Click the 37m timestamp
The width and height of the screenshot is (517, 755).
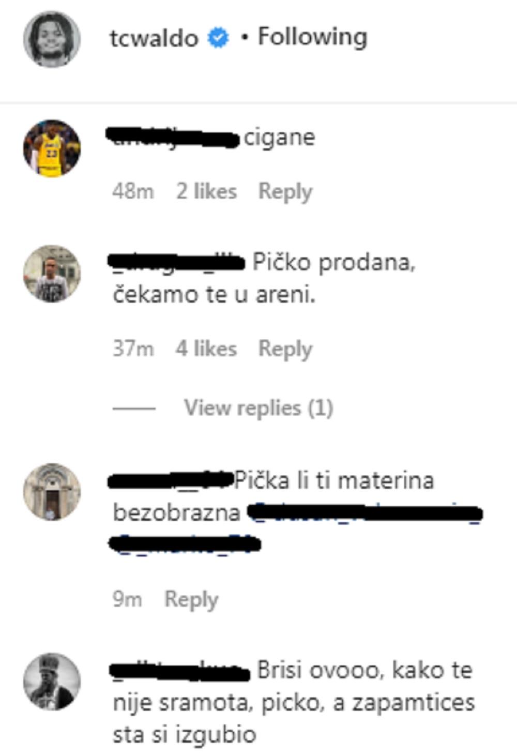coord(133,349)
